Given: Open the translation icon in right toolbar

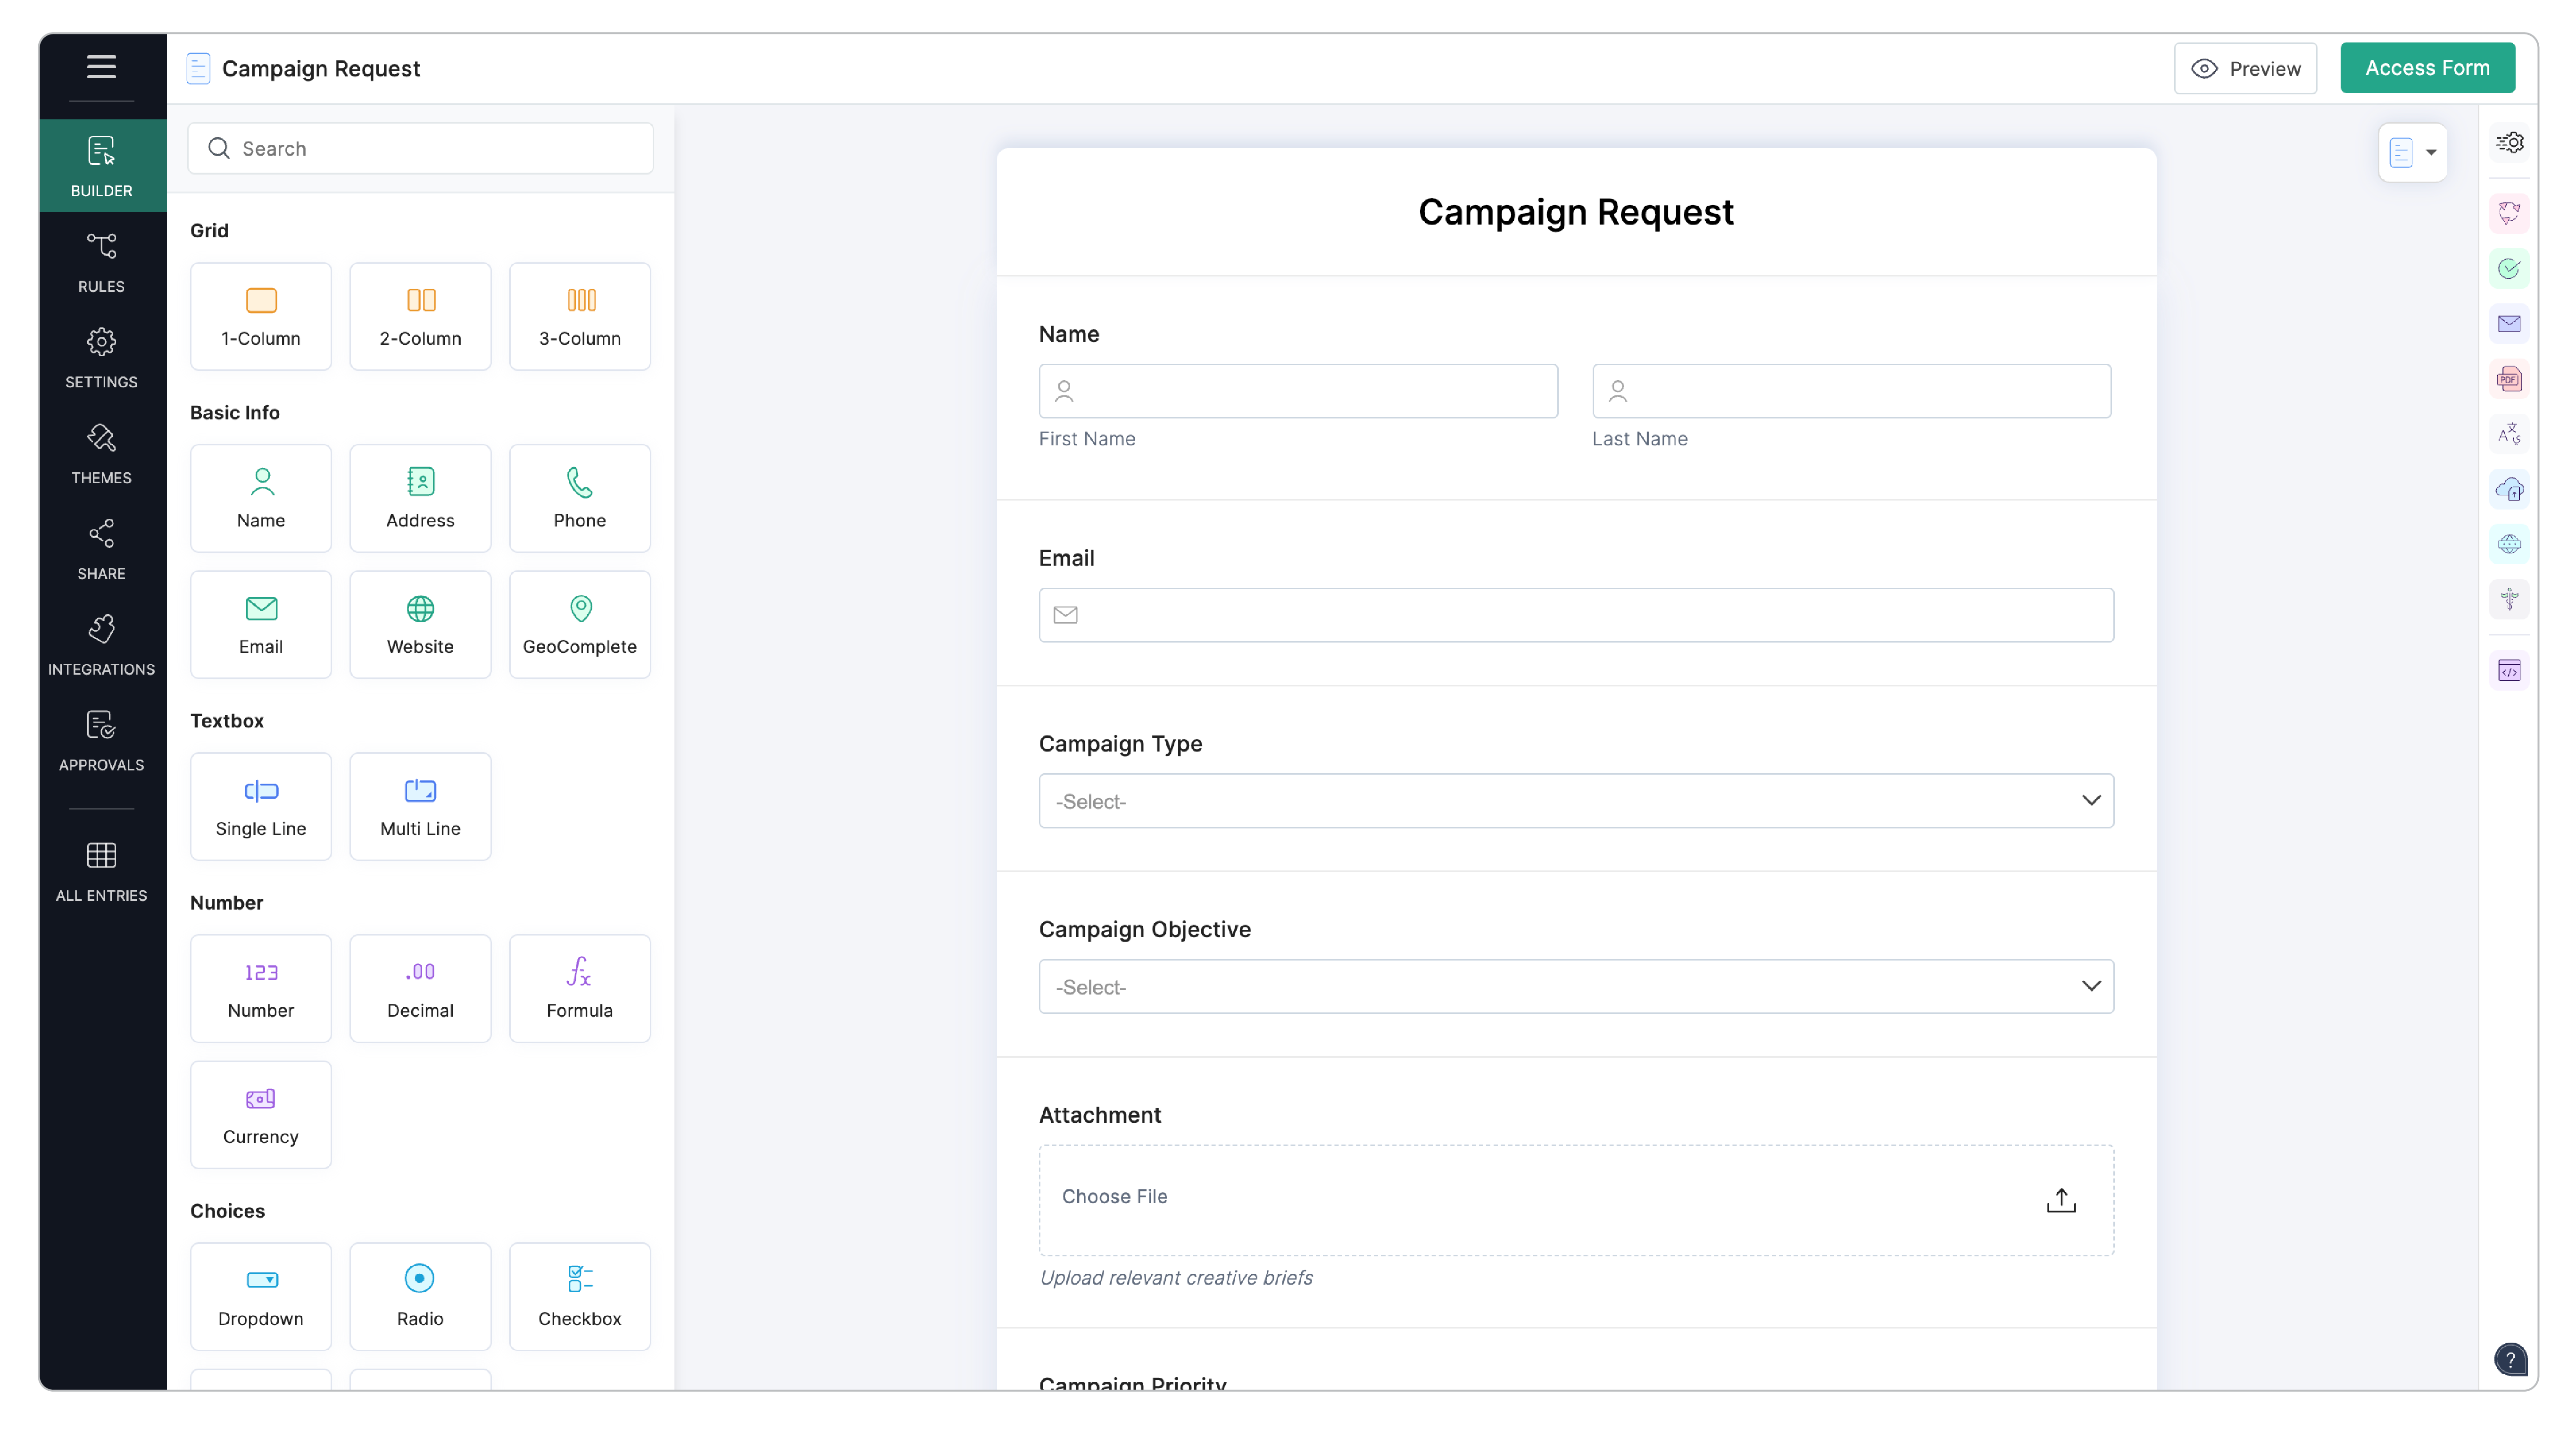Looking at the screenshot, I should point(2508,434).
